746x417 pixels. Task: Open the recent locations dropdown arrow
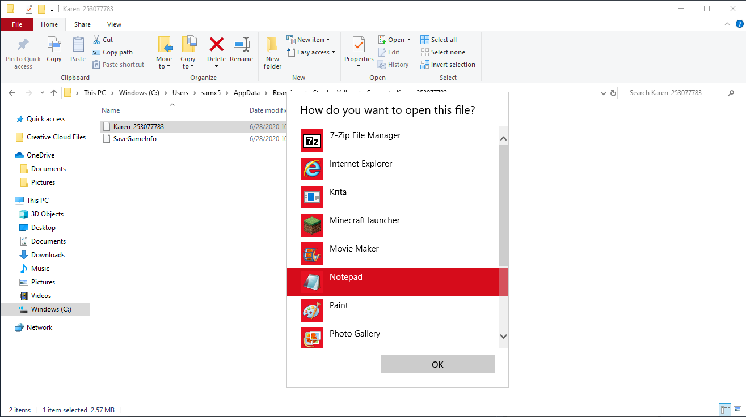point(41,93)
